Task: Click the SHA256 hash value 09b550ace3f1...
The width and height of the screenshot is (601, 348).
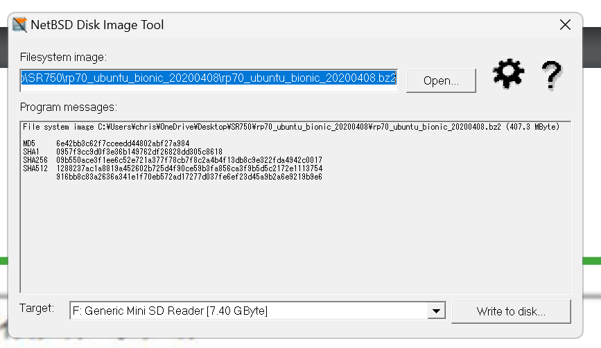Action: coord(189,160)
